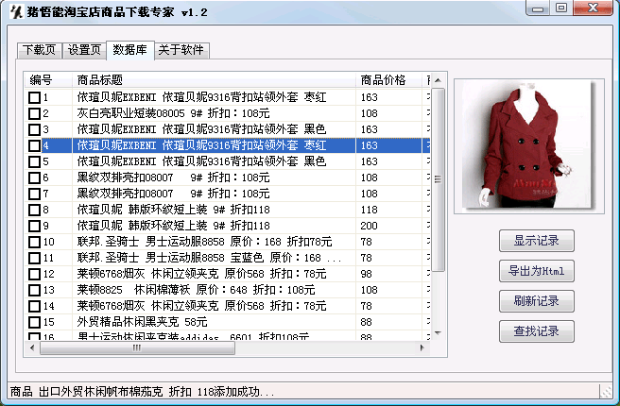Check the checkbox for row 12
The width and height of the screenshot is (620, 406).
(x=34, y=274)
